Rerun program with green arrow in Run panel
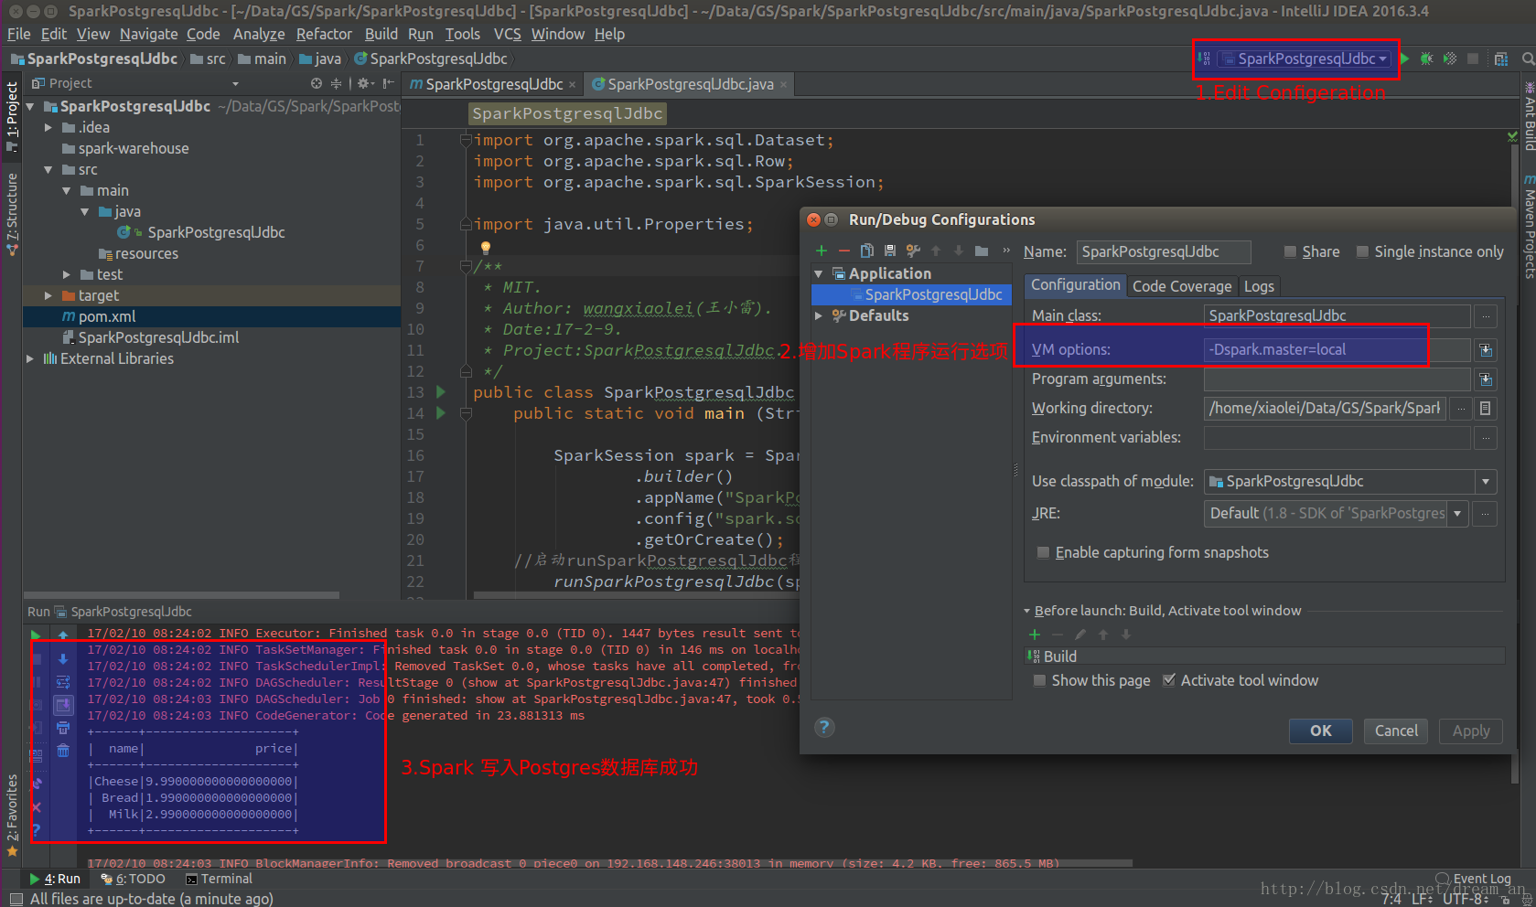The width and height of the screenshot is (1536, 907). [36, 635]
